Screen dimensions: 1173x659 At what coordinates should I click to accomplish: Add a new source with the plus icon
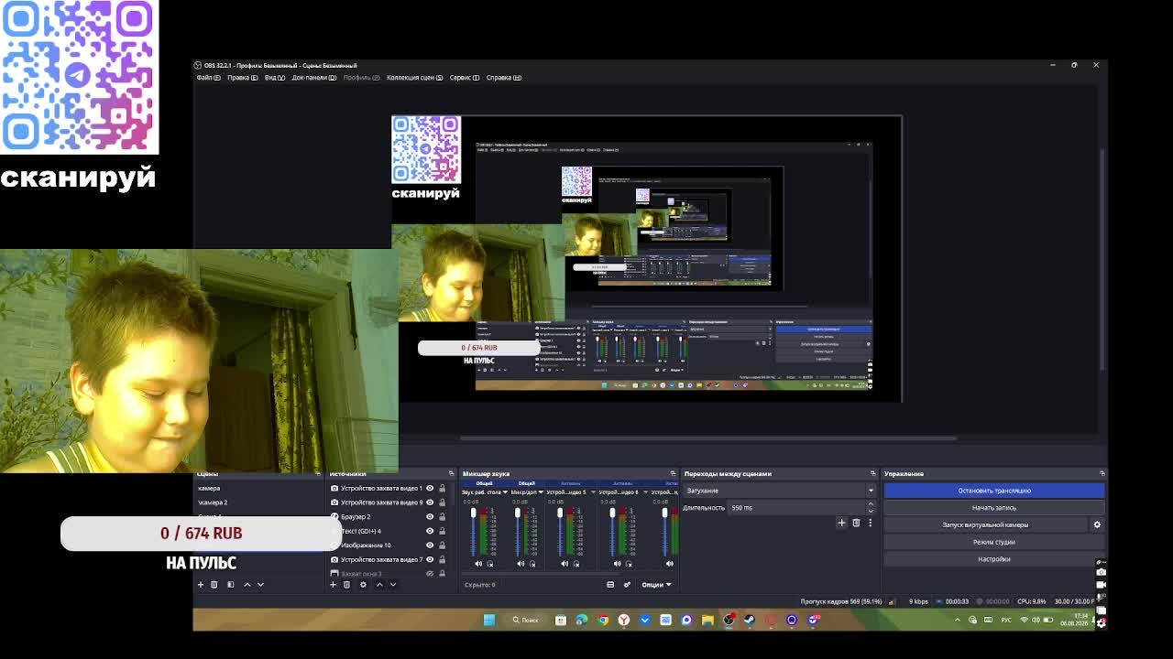(x=333, y=584)
